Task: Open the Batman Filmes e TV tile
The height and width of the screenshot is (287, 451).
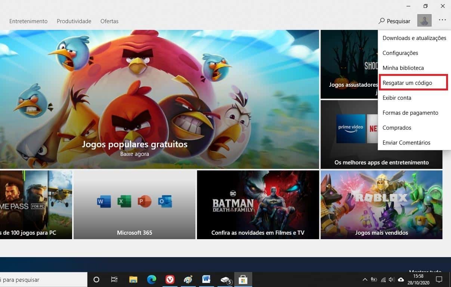Action: click(258, 205)
